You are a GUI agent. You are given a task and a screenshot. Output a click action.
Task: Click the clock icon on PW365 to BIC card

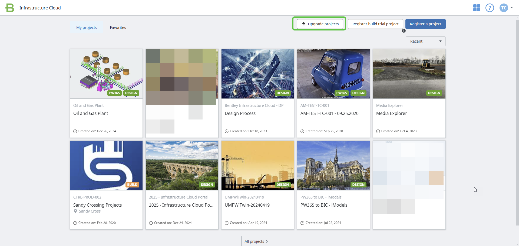pyautogui.click(x=302, y=223)
